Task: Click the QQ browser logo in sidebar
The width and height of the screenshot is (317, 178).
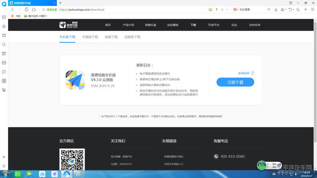Action: pos(4,4)
